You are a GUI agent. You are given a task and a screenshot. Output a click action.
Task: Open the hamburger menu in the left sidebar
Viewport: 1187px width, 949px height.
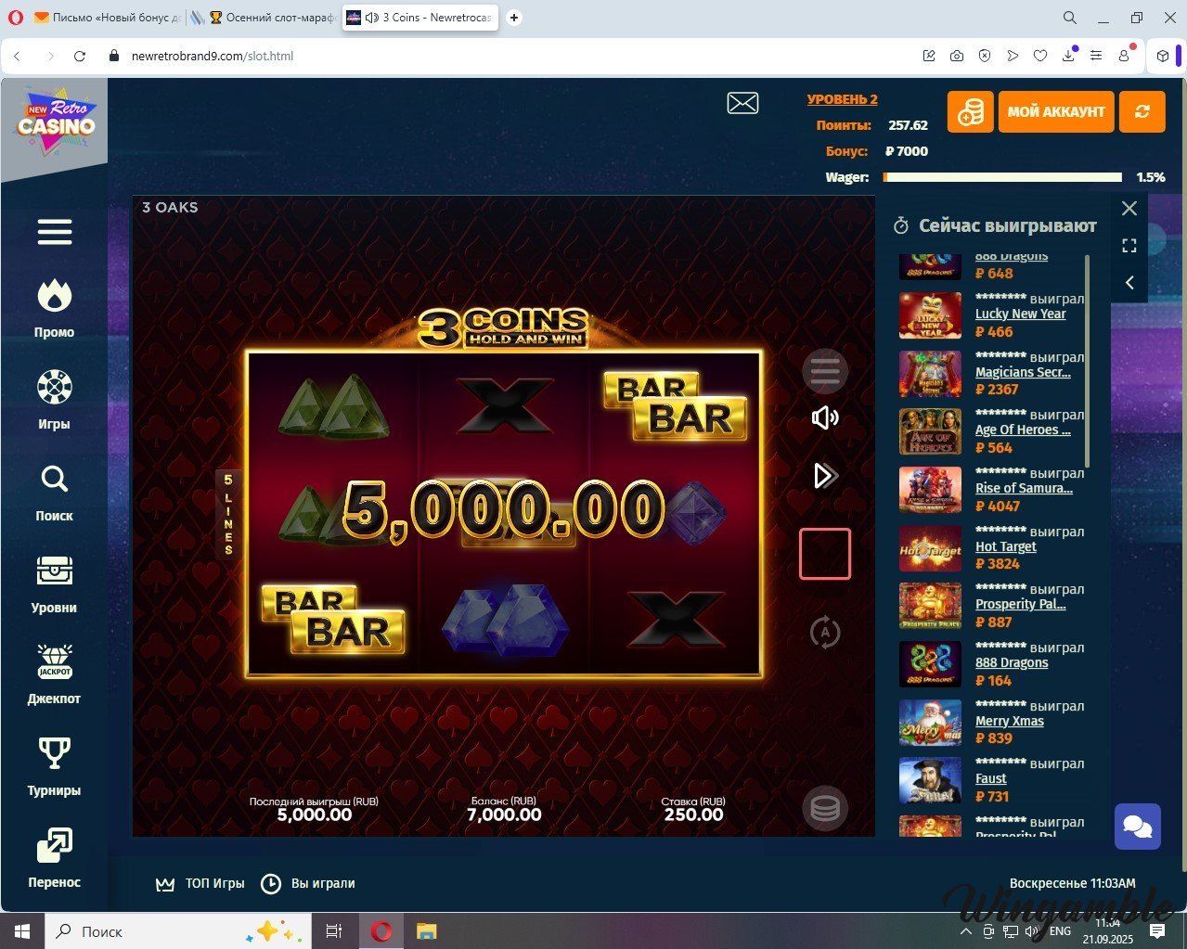pos(55,232)
